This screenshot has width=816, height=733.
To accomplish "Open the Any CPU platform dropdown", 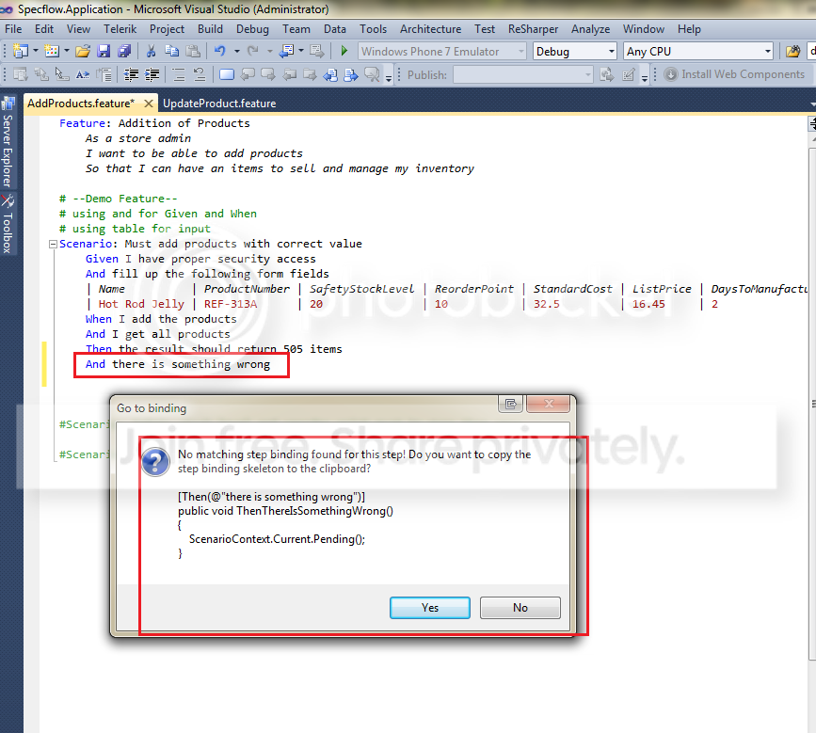I will pos(699,52).
